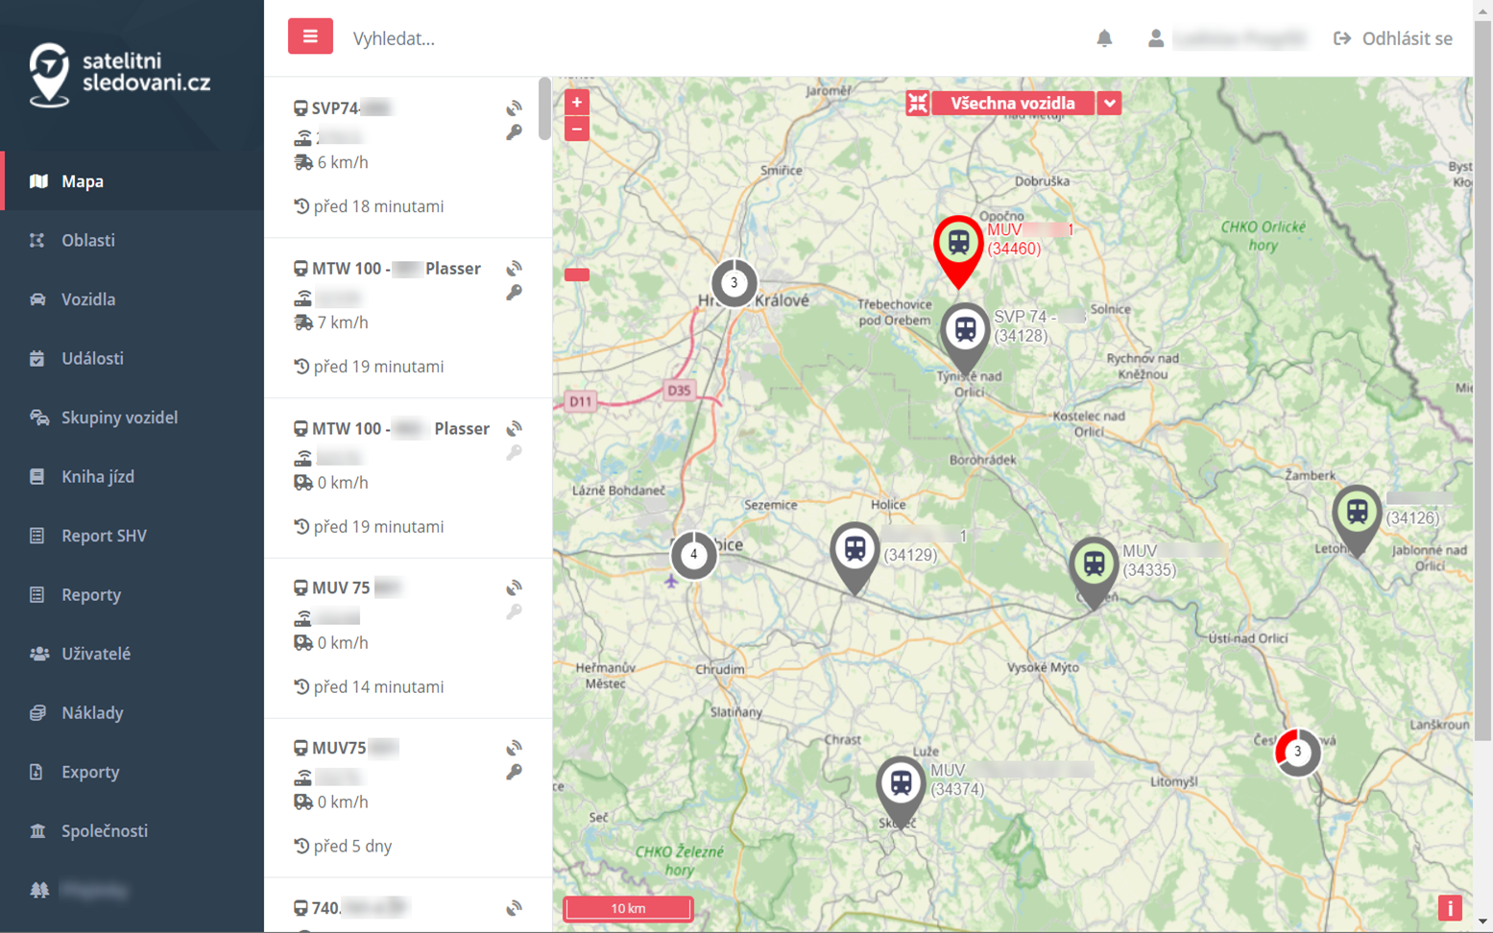Click the red hamburger menu button
Viewport: 1493px width, 933px height.
point(310,36)
